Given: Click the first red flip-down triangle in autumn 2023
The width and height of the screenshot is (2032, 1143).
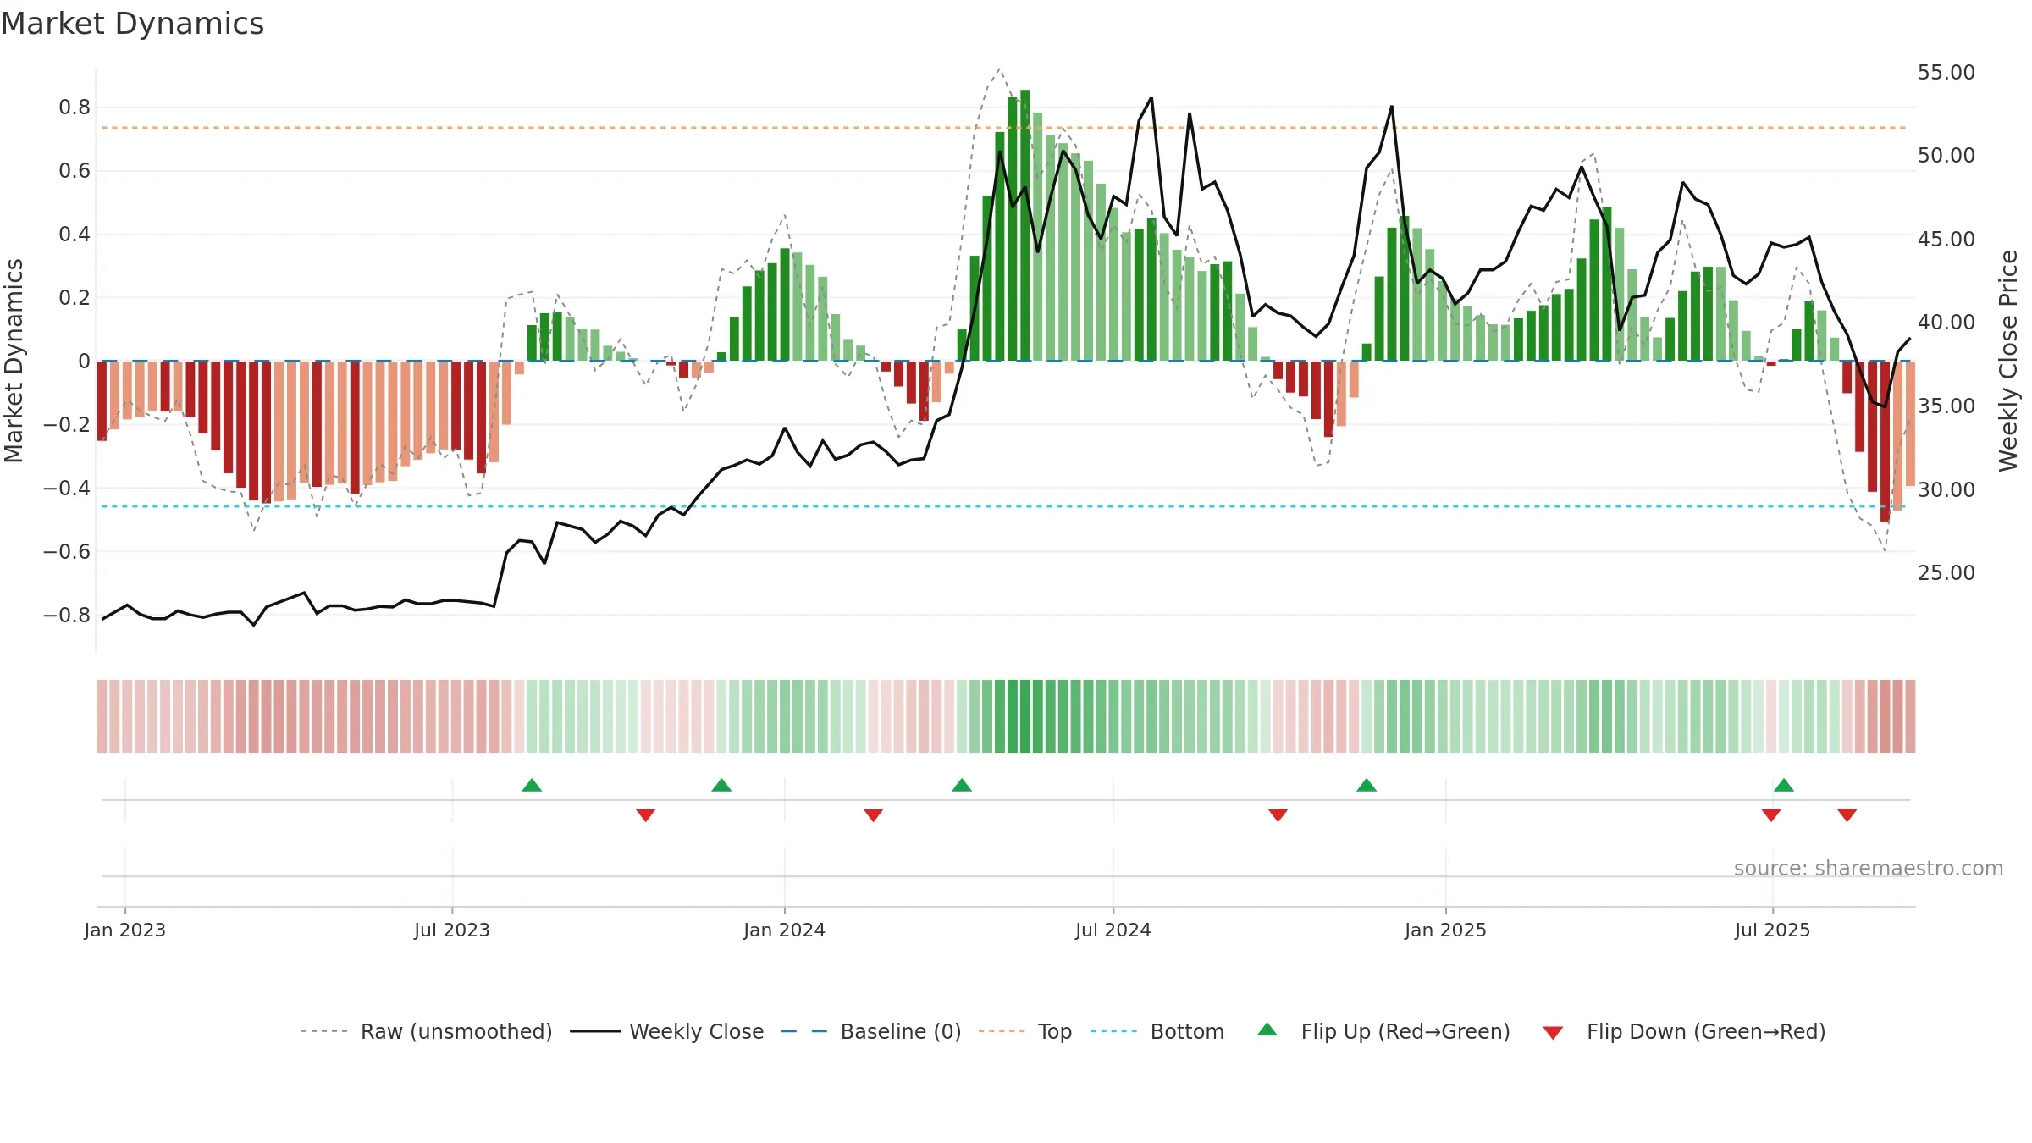Looking at the screenshot, I should 646,814.
